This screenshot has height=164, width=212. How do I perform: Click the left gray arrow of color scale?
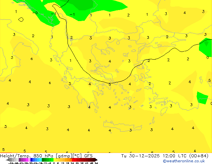coord(8,160)
